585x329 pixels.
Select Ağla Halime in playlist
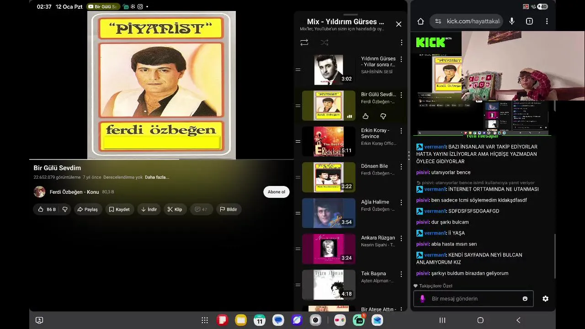click(x=351, y=213)
